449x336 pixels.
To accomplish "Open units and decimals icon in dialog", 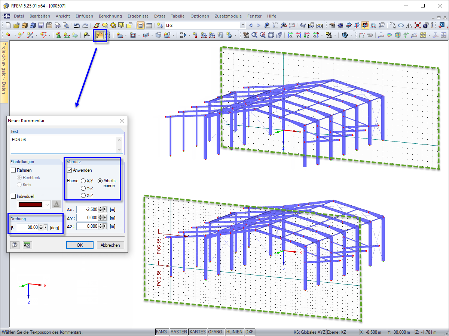I will pyautogui.click(x=27, y=245).
